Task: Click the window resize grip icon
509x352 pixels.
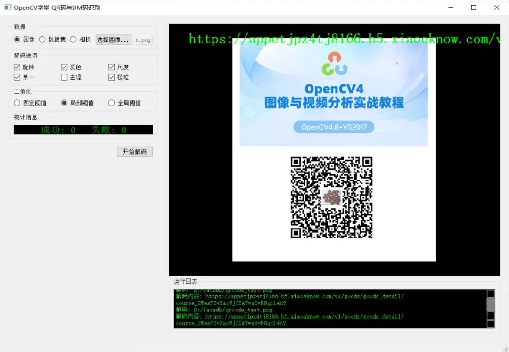Action: (x=505, y=348)
